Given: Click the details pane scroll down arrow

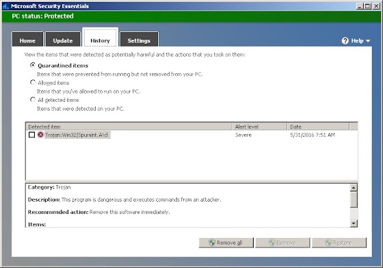Looking at the screenshot, I should (x=354, y=224).
